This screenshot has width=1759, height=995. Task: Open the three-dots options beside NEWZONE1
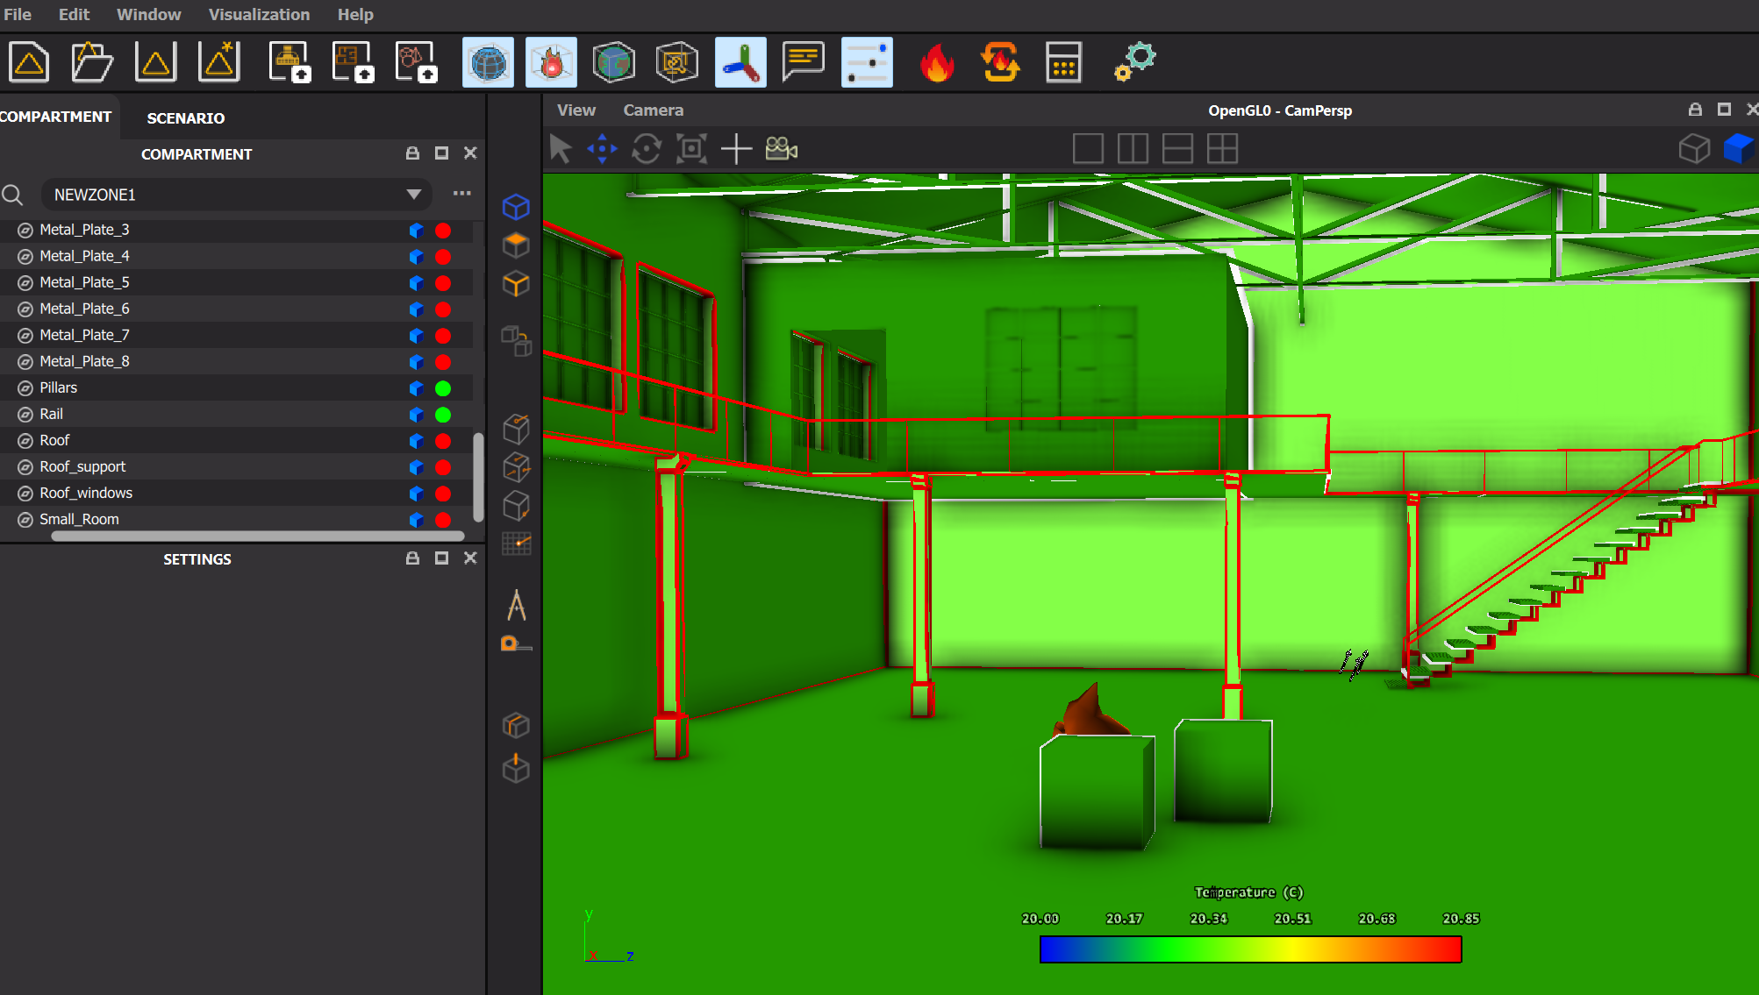tap(461, 194)
